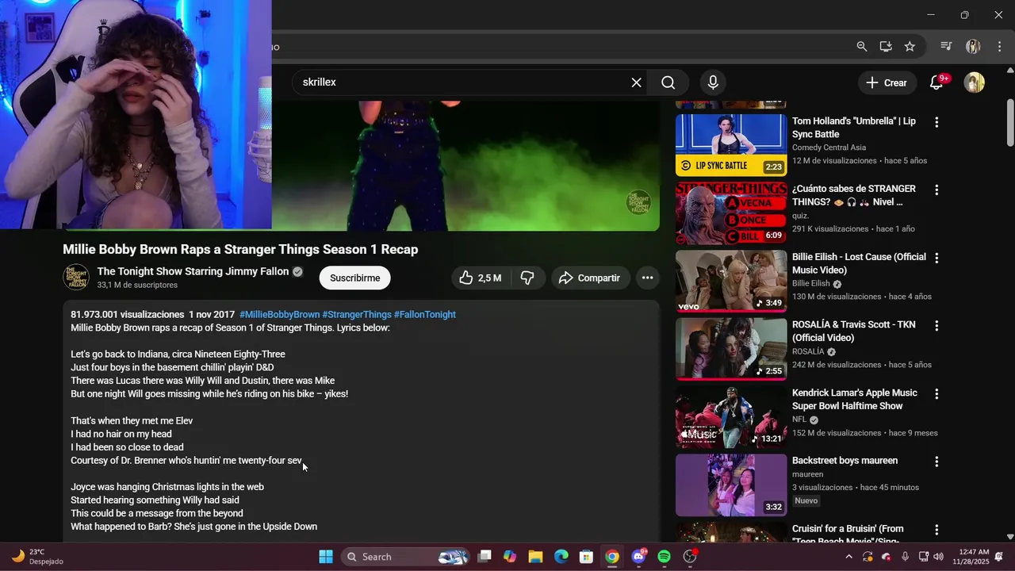Start voice search with microphone icon
1015x571 pixels.
tap(713, 82)
